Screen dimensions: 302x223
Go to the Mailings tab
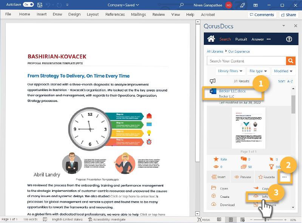coord(138,14)
